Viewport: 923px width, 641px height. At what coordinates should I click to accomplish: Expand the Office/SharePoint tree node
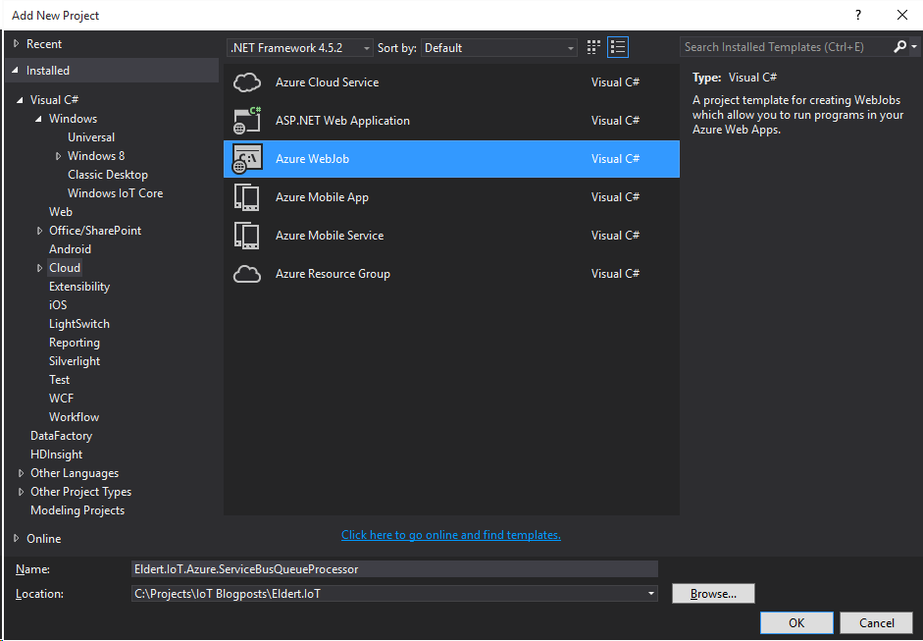coord(40,231)
